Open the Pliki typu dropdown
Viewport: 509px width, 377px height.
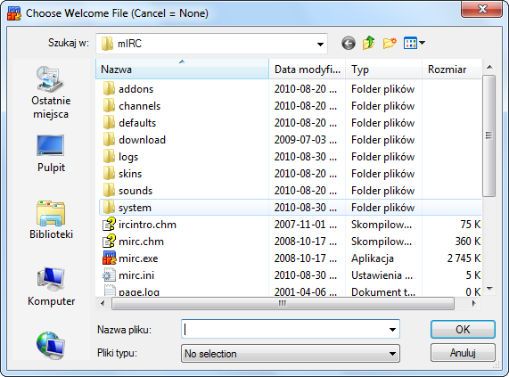(291, 353)
